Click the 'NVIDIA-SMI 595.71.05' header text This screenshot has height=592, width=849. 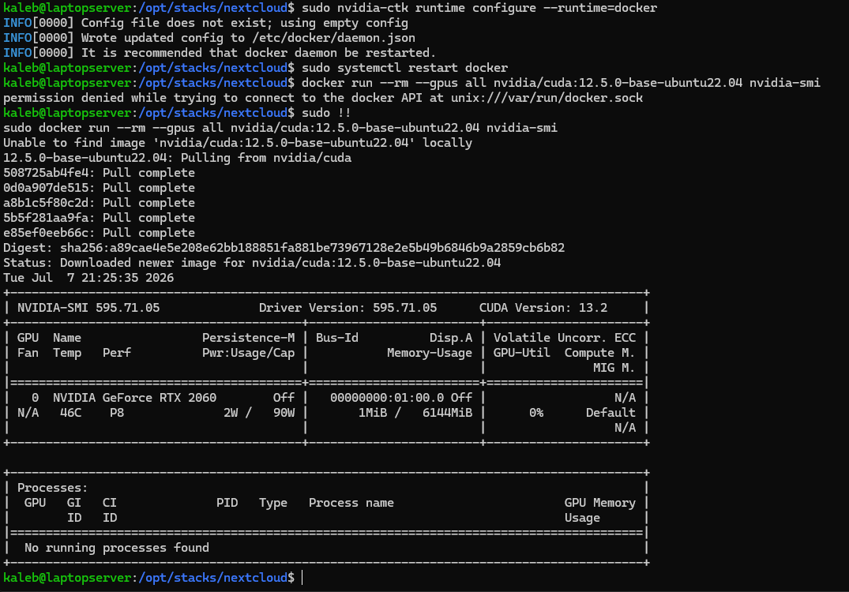(88, 308)
